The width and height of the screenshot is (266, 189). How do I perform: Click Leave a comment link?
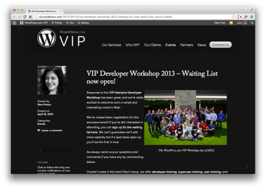(51, 131)
